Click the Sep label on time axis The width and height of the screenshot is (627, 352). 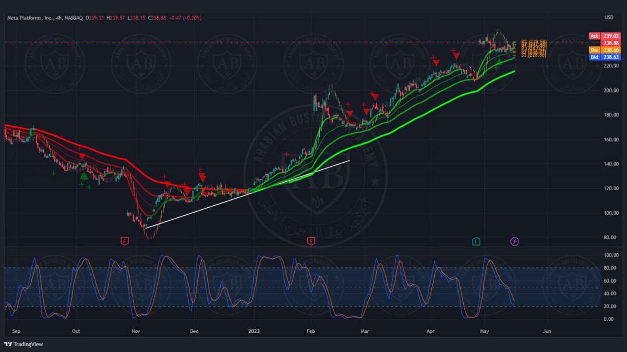(16, 331)
